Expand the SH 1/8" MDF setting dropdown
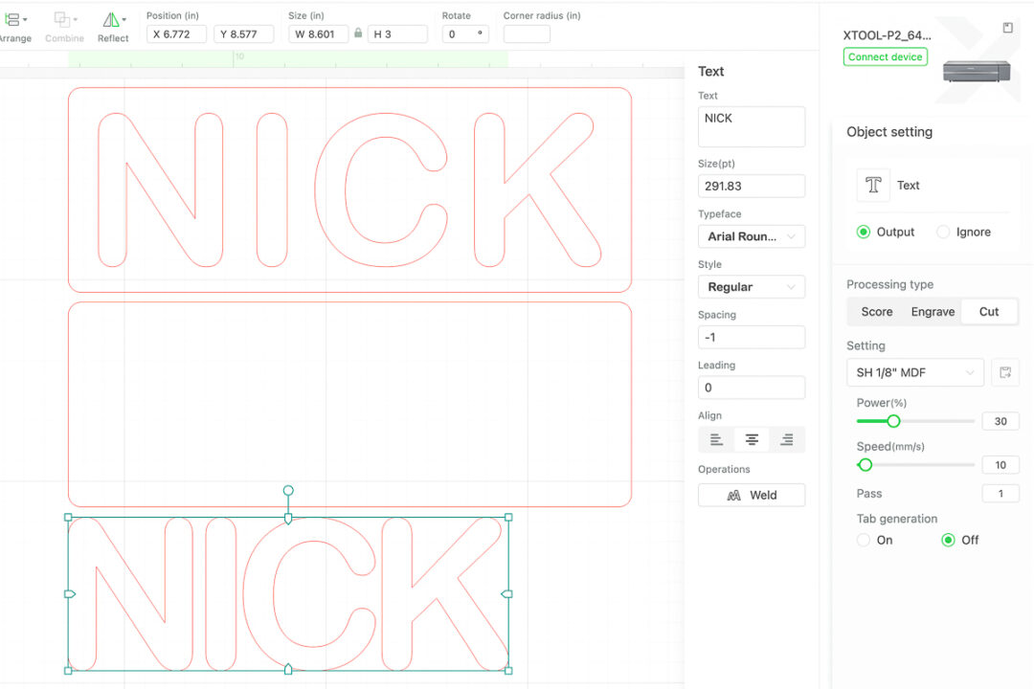1034x689 pixels. click(x=914, y=372)
